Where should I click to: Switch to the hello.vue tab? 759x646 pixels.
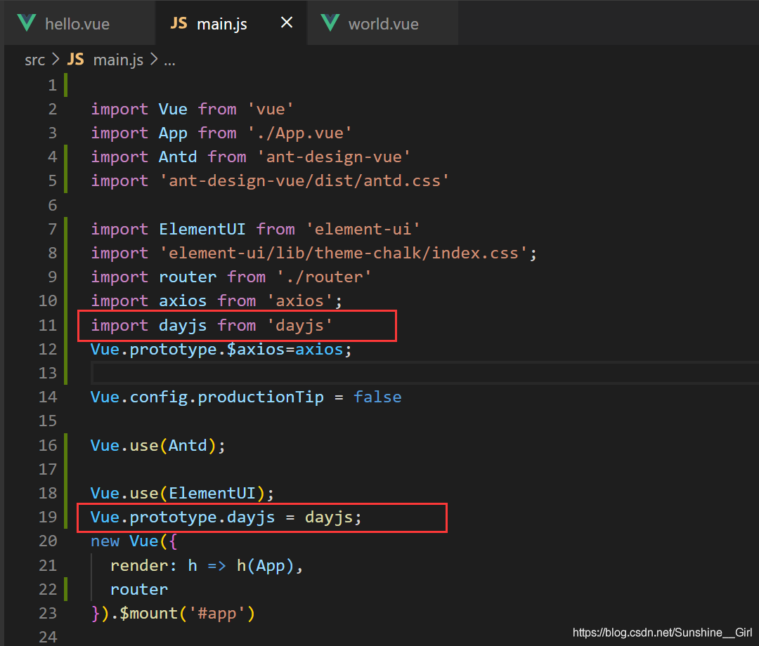tap(77, 24)
